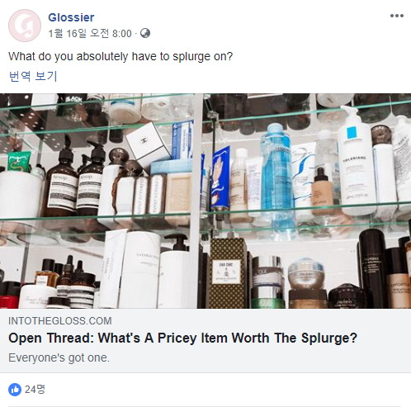View the 24명 people who reacted

[35, 390]
